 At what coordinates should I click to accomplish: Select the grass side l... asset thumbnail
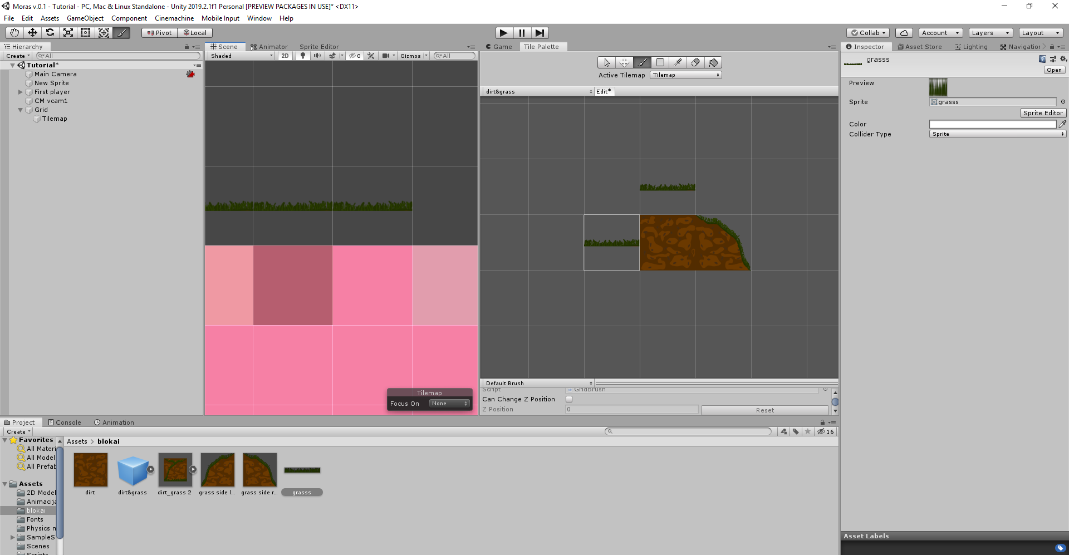click(x=217, y=470)
